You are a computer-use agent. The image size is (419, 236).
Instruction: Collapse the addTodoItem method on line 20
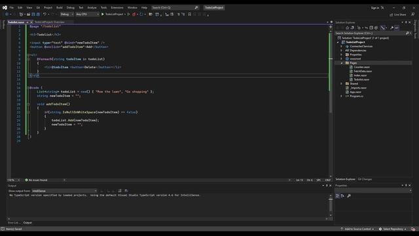(28, 104)
